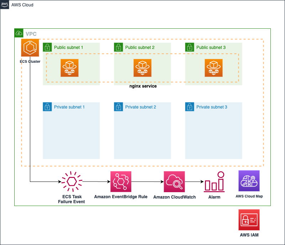Select the Amazon EventBridge Rule icon
285x245 pixels.
(121, 182)
